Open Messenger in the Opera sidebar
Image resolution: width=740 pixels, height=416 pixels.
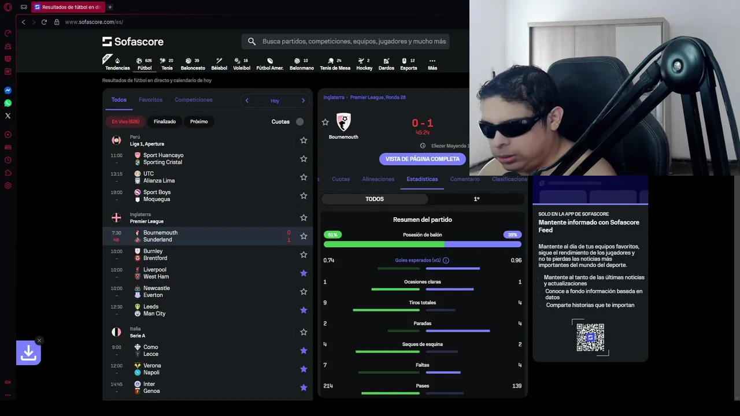coord(8,90)
